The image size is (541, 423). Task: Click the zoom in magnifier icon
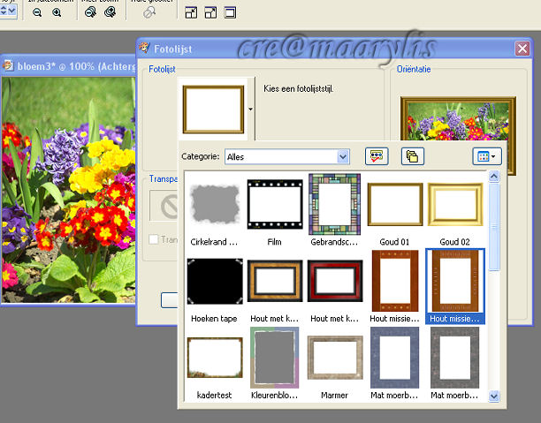click(57, 13)
